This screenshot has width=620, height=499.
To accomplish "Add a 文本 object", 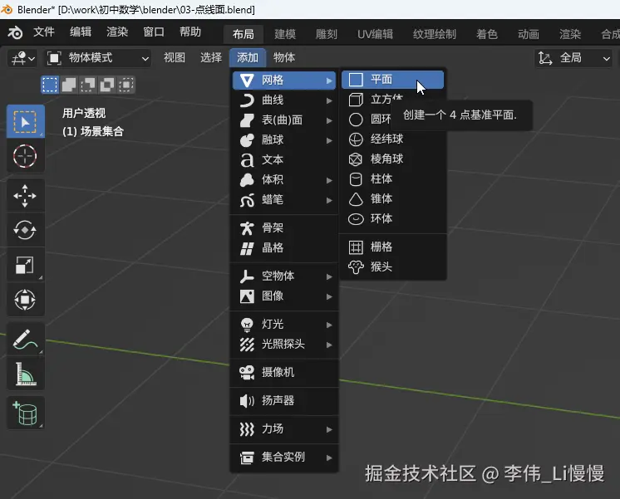I will [x=284, y=159].
